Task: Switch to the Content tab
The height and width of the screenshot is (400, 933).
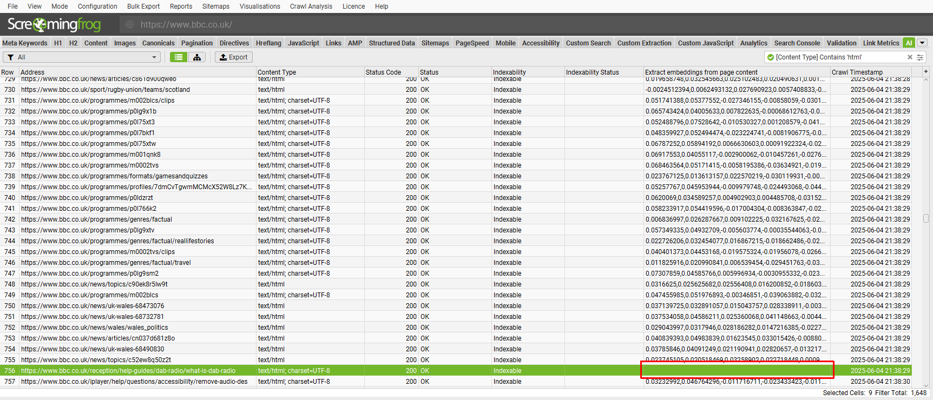Action: (x=96, y=43)
